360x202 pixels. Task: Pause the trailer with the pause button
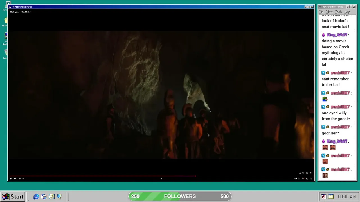pos(11,178)
